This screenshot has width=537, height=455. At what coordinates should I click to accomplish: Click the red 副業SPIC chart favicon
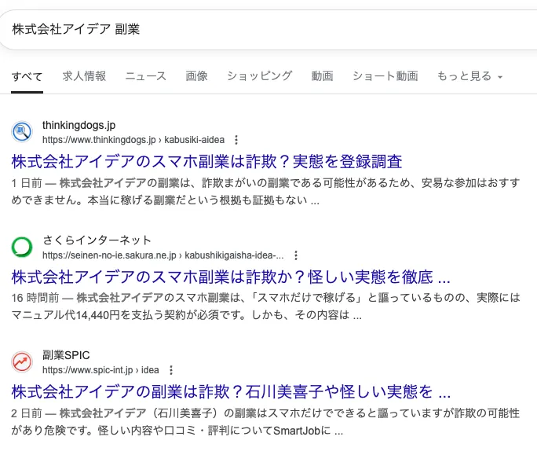pyautogui.click(x=22, y=361)
